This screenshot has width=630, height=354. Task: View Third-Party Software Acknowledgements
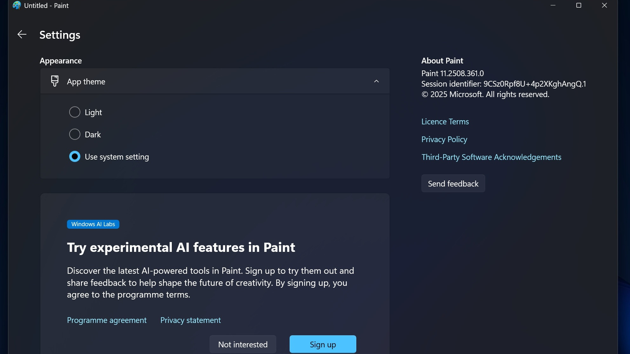coord(491,157)
